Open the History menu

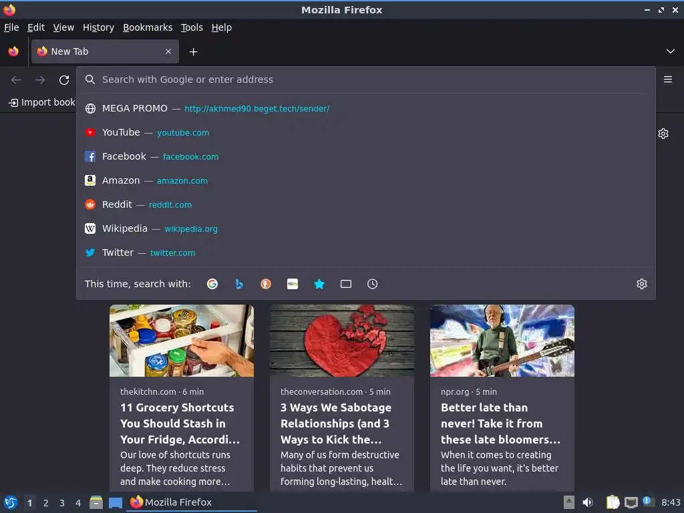(99, 27)
